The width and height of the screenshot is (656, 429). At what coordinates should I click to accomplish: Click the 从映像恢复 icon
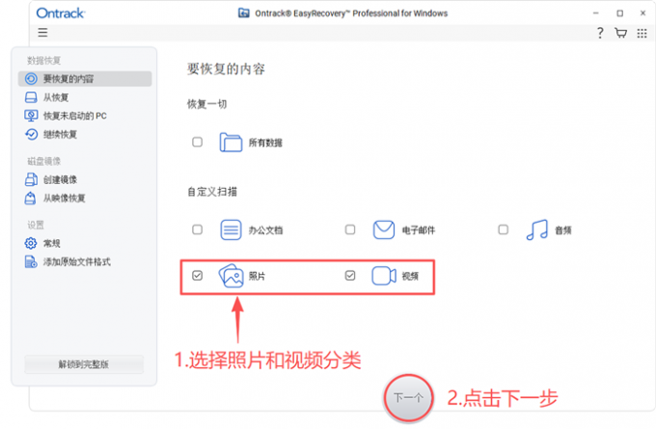(30, 198)
